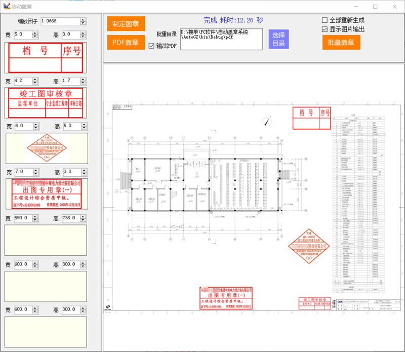Select the 档号 序号 stamp thumbnail
This screenshot has height=352, width=405.
46,58
